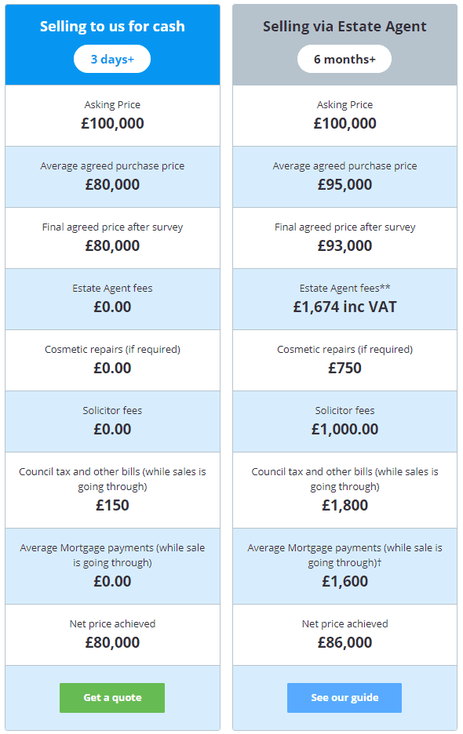Open the See our guide link

click(344, 697)
